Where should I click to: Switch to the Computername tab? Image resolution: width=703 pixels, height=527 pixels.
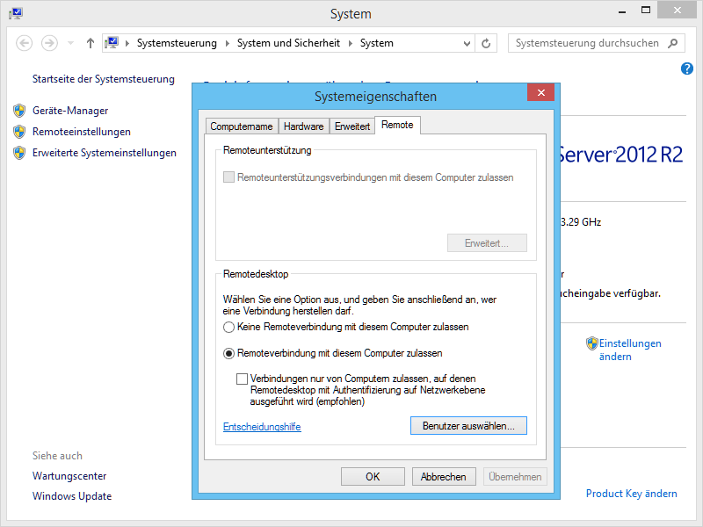click(241, 126)
